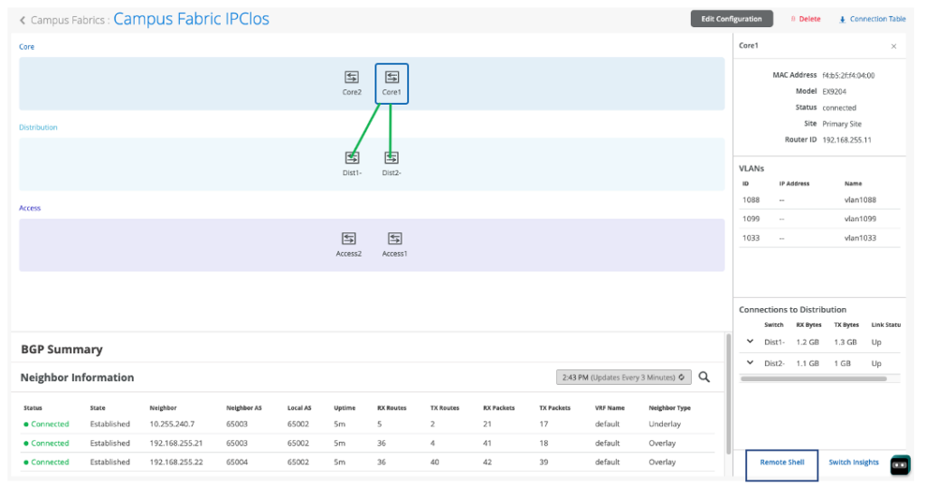Click the Dist1- switch node

tap(352, 158)
